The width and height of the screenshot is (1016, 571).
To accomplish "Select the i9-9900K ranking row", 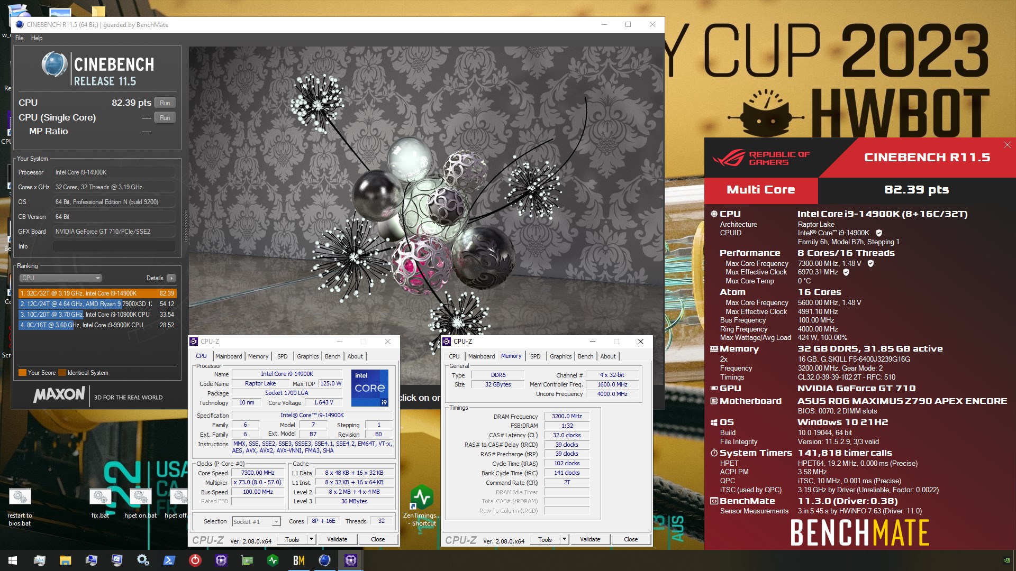I will (97, 325).
